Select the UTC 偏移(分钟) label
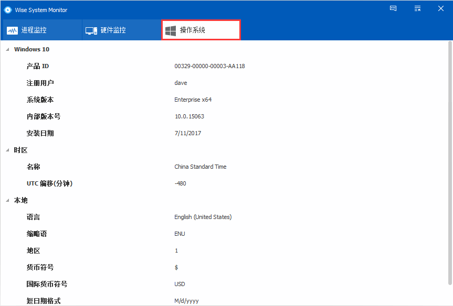The height and width of the screenshot is (306, 453). (49, 183)
